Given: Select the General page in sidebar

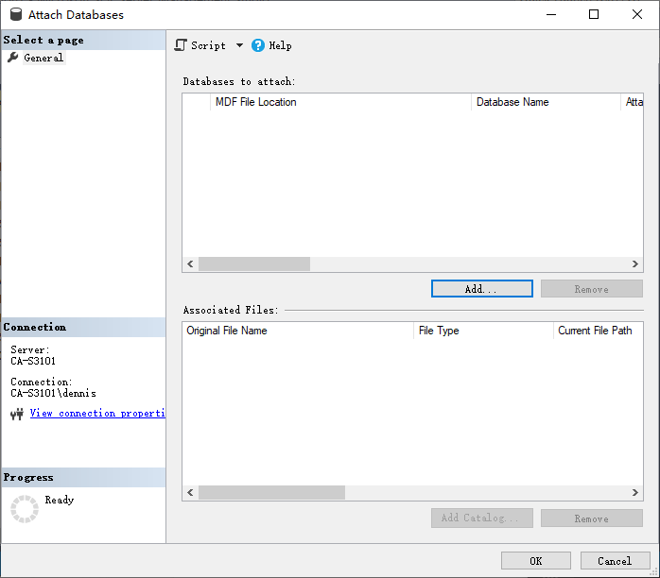Looking at the screenshot, I should pyautogui.click(x=43, y=58).
